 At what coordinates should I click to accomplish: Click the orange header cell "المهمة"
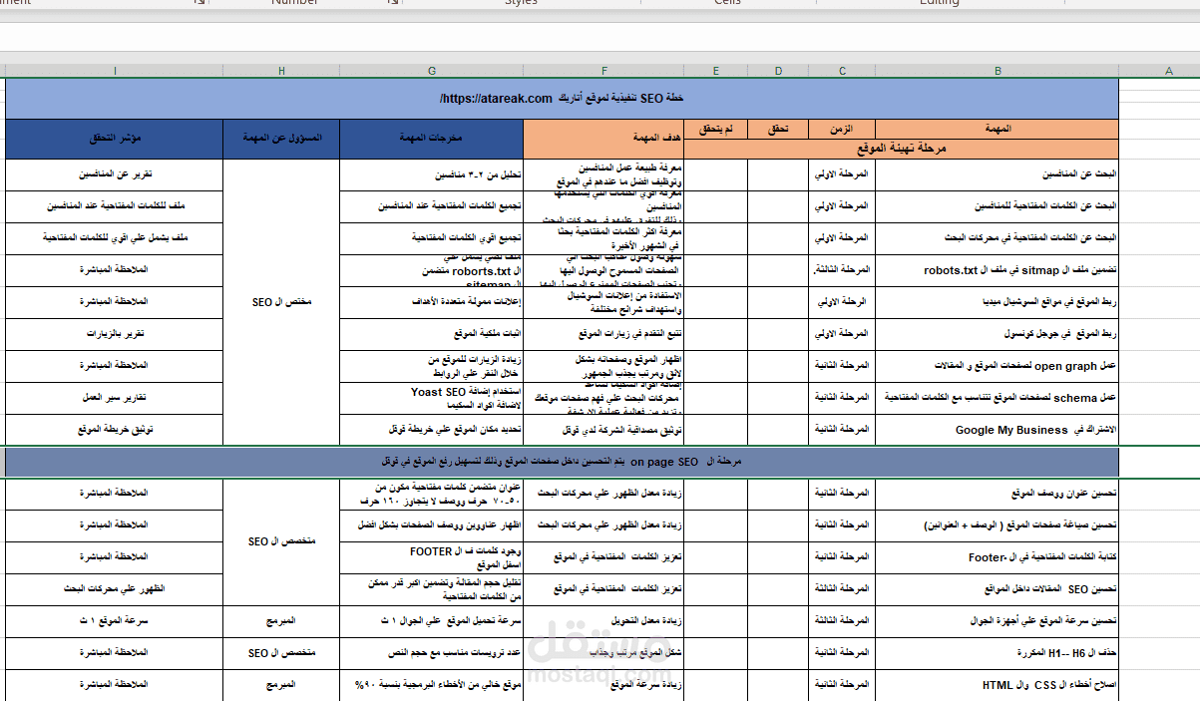pos(998,130)
